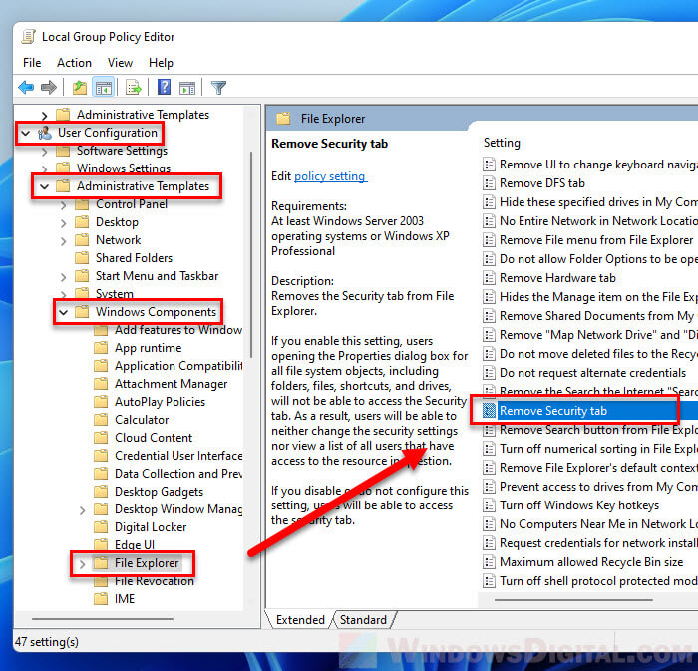Click the File Explorer header folder icon
The height and width of the screenshot is (671, 698).
pos(283,119)
